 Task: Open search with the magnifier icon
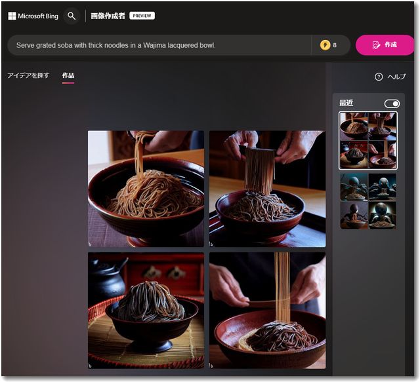[72, 16]
